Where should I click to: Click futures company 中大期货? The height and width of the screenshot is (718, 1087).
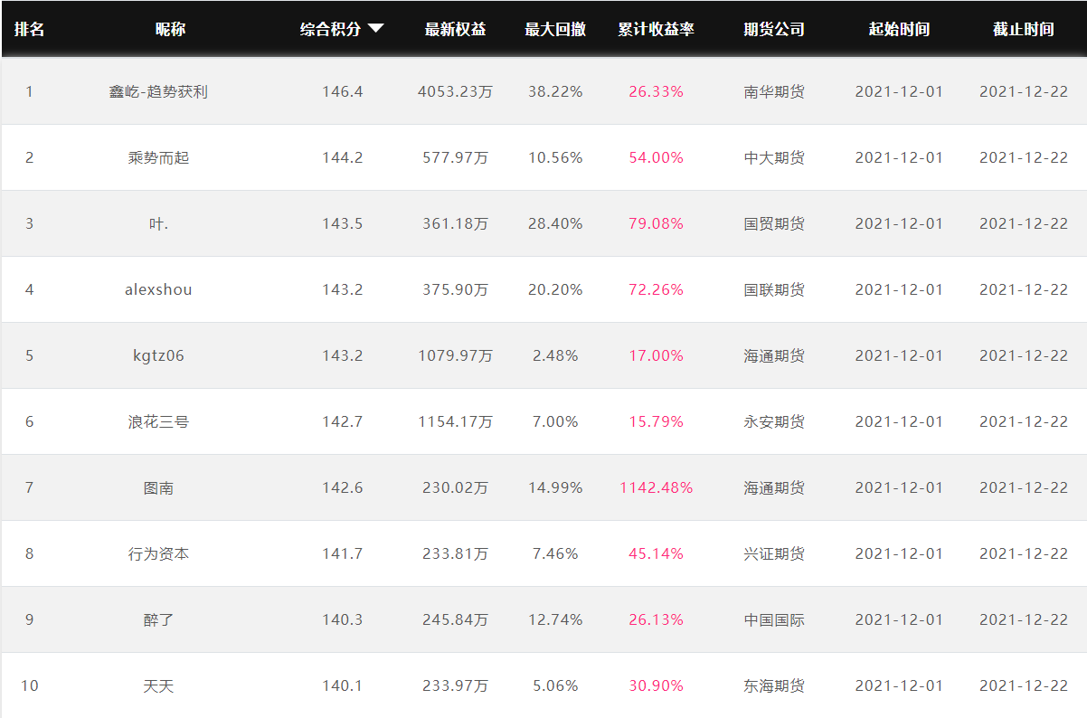coord(774,157)
